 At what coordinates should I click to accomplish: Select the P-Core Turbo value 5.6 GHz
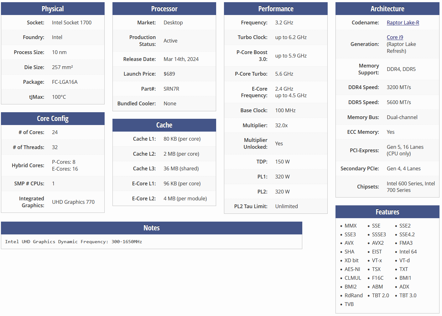click(284, 74)
